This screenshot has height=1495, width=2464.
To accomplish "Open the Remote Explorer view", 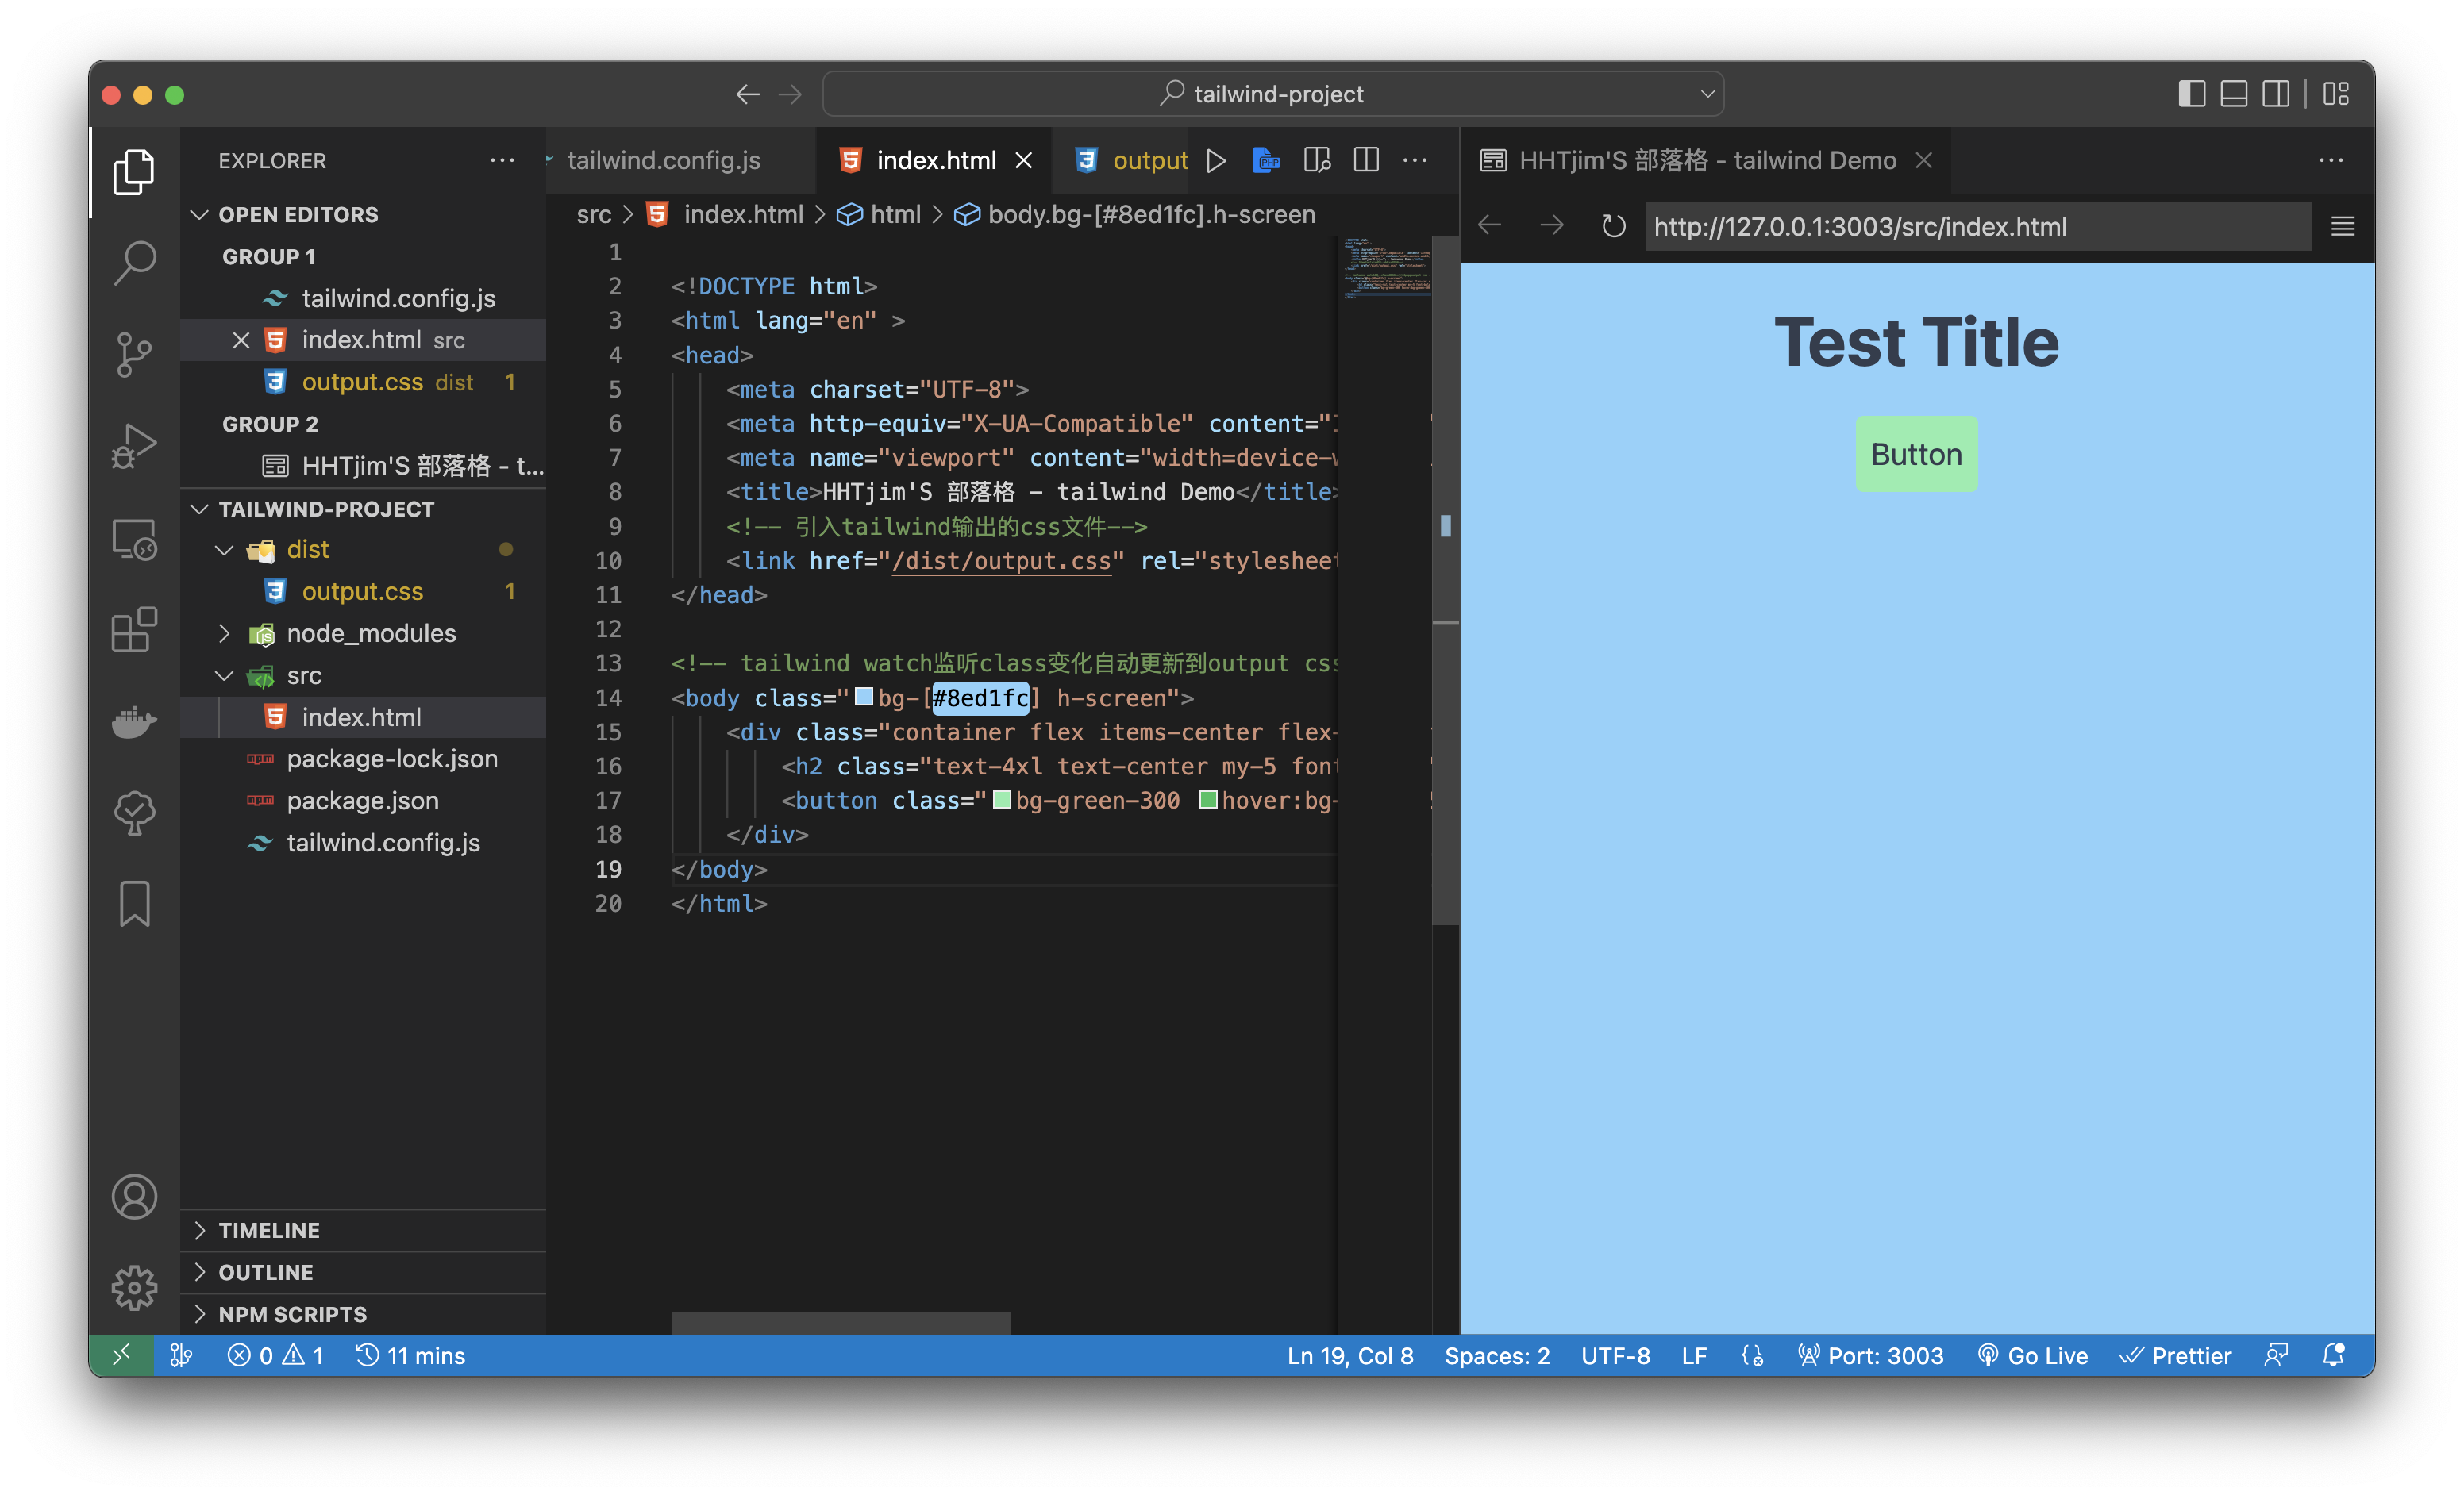I will click(134, 540).
